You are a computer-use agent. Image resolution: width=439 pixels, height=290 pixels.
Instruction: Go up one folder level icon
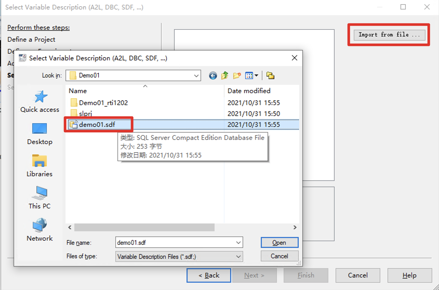225,76
